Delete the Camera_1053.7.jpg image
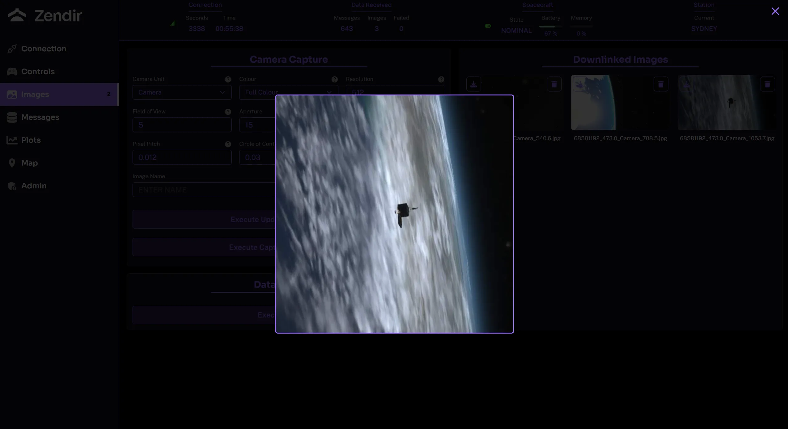Viewport: 788px width, 429px height. tap(767, 84)
